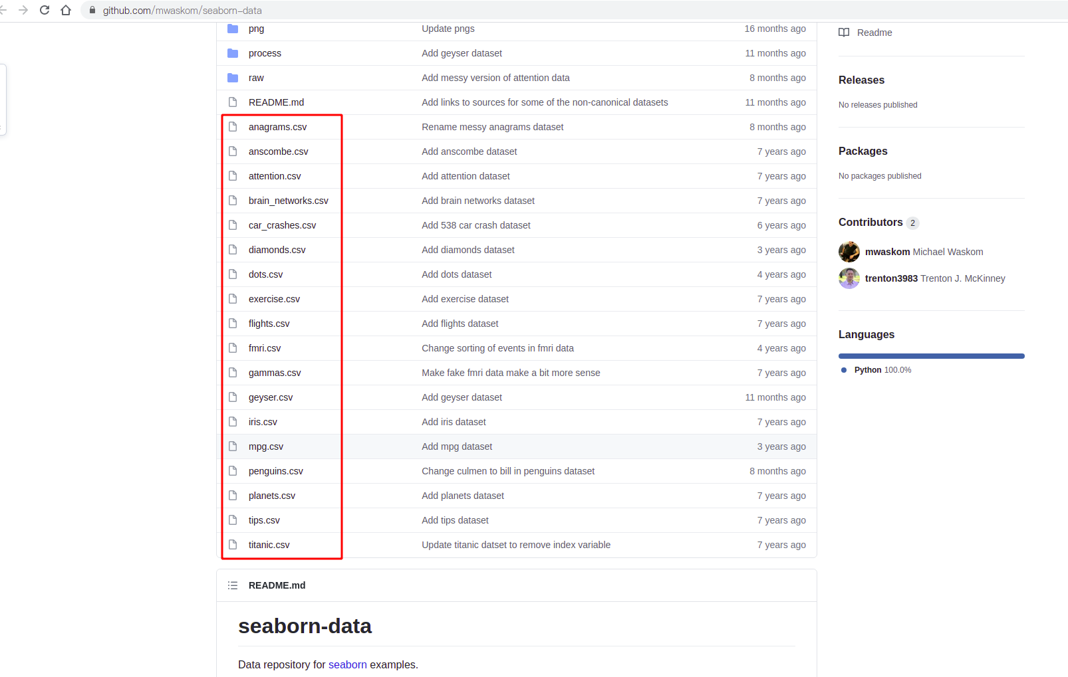The image size is (1068, 677).
Task: Open commit 'Change culmen to bill in penguins dataset'
Action: [508, 471]
